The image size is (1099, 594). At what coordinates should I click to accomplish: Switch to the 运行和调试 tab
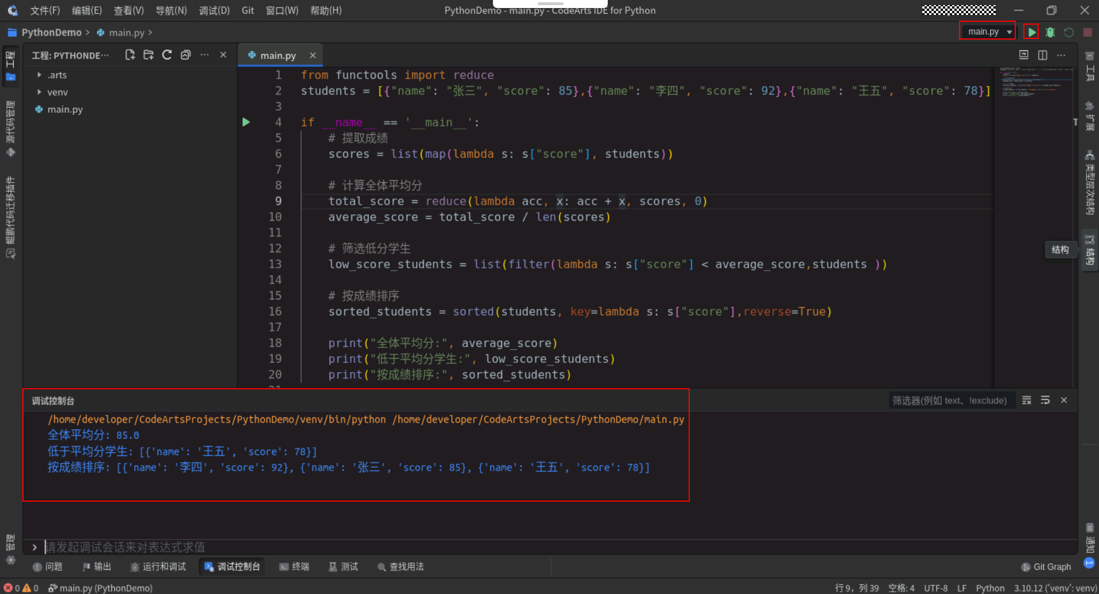pyautogui.click(x=158, y=566)
